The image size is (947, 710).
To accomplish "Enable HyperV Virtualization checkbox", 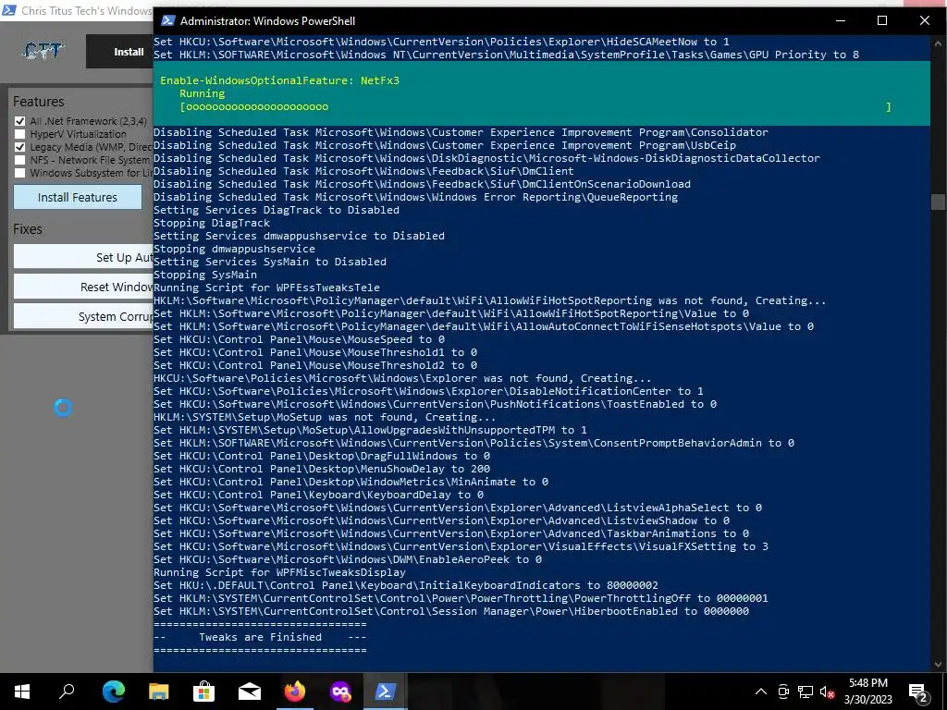I will (20, 134).
